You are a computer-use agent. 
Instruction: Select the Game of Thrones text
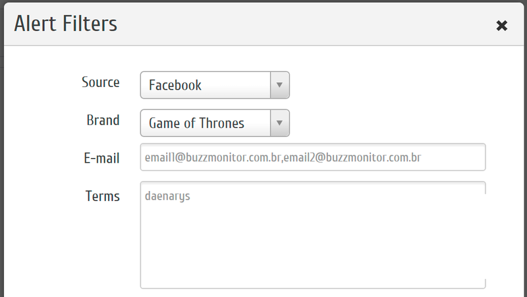[196, 122]
